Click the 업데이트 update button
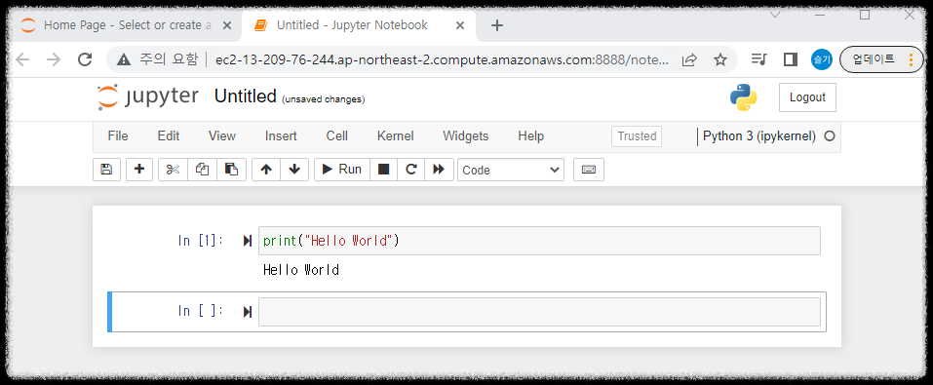The width and height of the screenshot is (933, 385). (881, 59)
